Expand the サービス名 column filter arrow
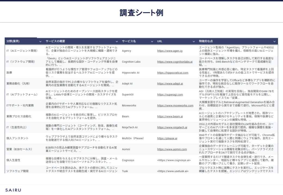This screenshot has height=195, width=283. pos(152,41)
